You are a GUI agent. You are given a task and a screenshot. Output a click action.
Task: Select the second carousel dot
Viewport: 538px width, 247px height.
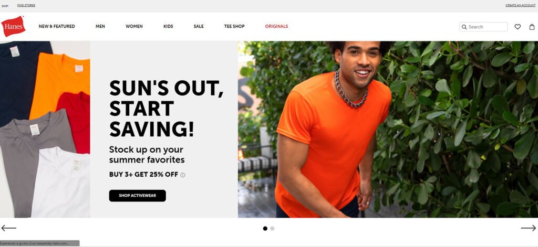pyautogui.click(x=272, y=229)
